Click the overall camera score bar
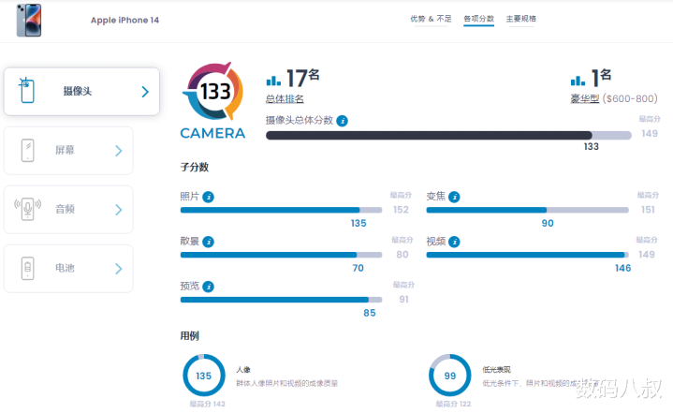673x413 pixels. 448,136
